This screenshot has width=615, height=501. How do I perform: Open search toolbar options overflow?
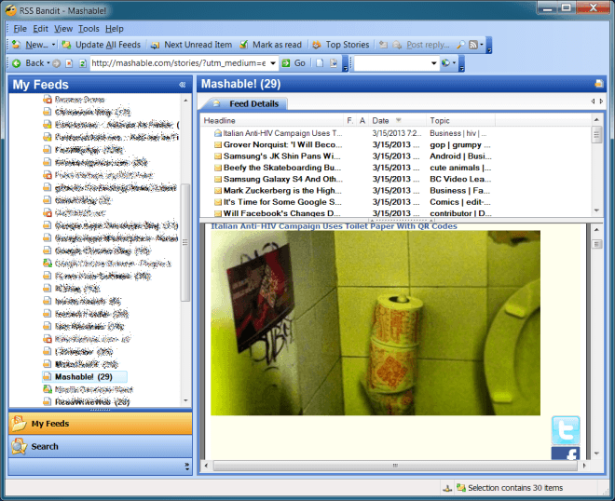(x=461, y=64)
